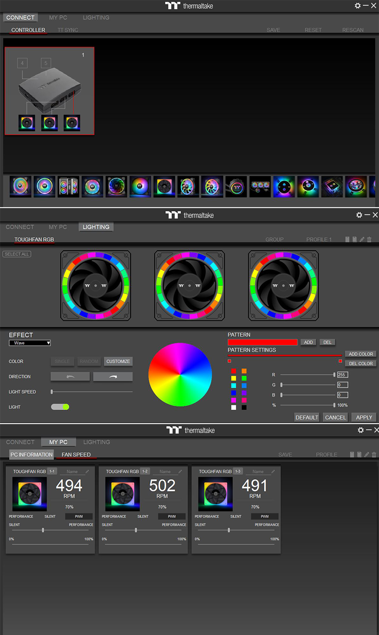The height and width of the screenshot is (635, 379).
Task: Set fan 1-3 to PWM mode
Action: [265, 516]
